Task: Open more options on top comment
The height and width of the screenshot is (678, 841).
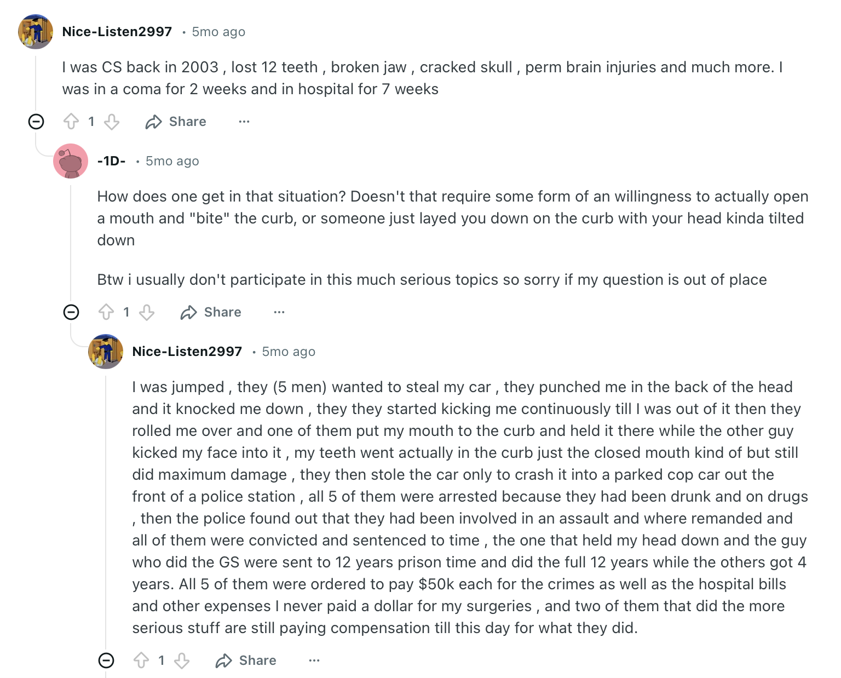Action: (x=244, y=122)
